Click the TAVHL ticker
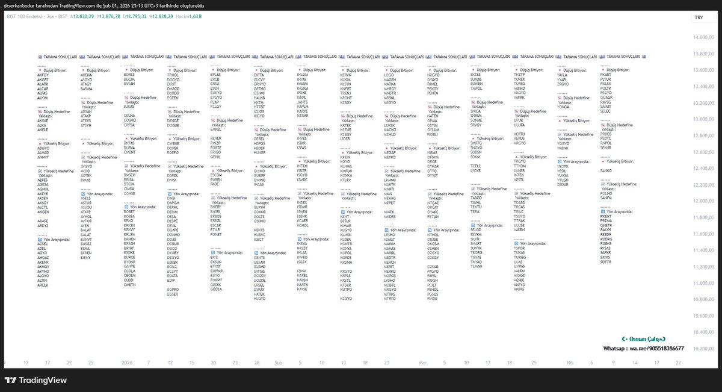722x392 pixels. (x=476, y=202)
